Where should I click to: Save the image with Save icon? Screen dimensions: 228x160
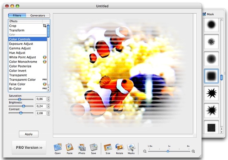pyautogui.click(x=93, y=147)
